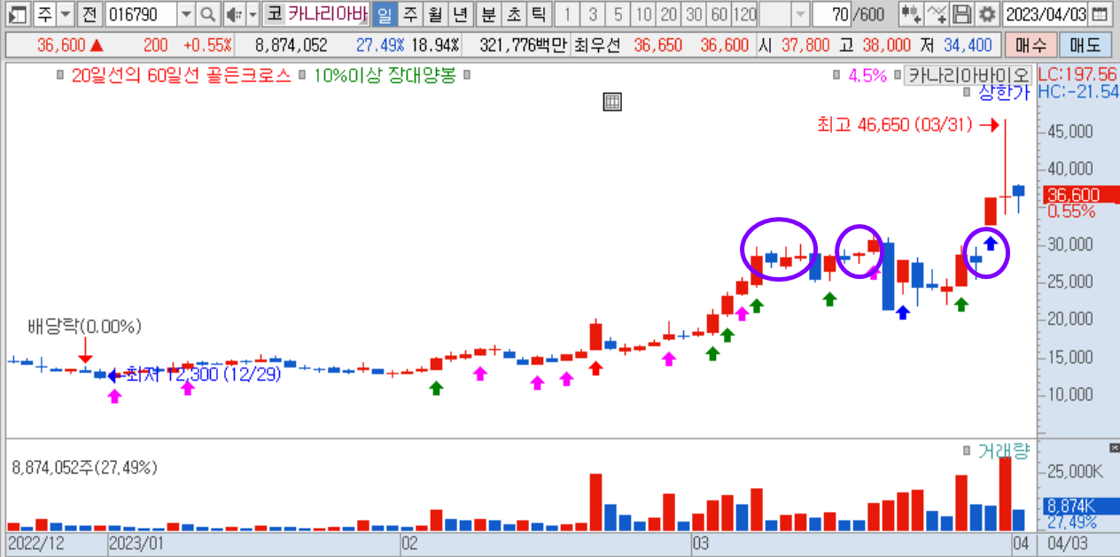Screen dimensions: 1120x557
Task: Click the 최고 46,650 (03/31) high label
Action: 893,126
